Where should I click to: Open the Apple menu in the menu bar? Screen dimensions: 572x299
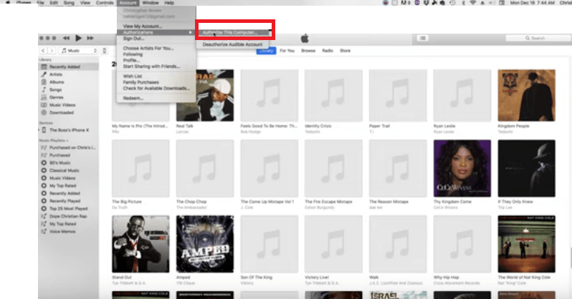pos(8,3)
